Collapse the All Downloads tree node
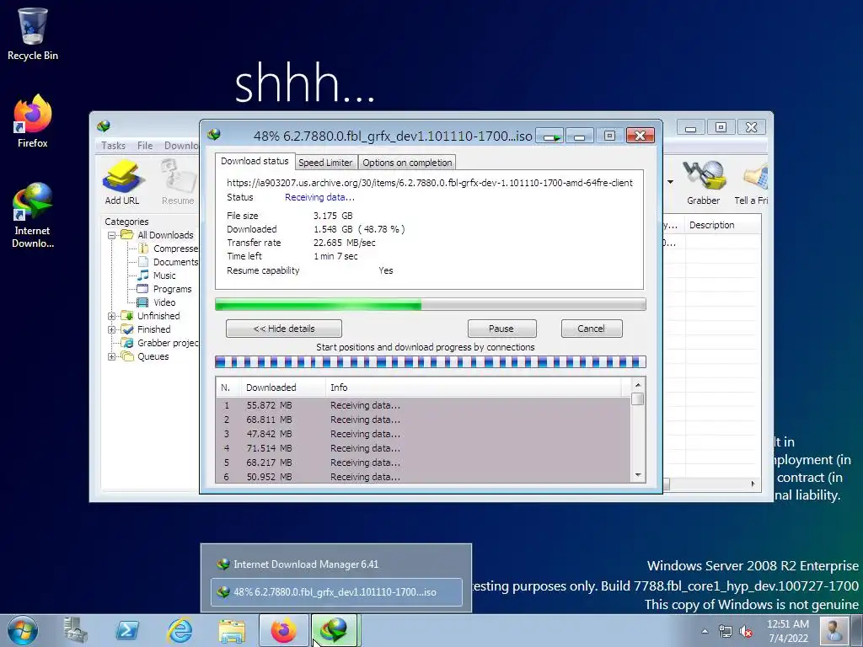Screen dimensions: 863x647 click(111, 235)
